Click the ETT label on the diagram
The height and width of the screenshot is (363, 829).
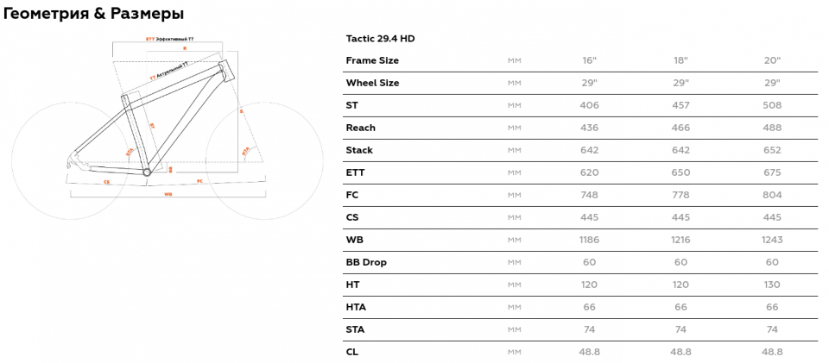pyautogui.click(x=150, y=39)
